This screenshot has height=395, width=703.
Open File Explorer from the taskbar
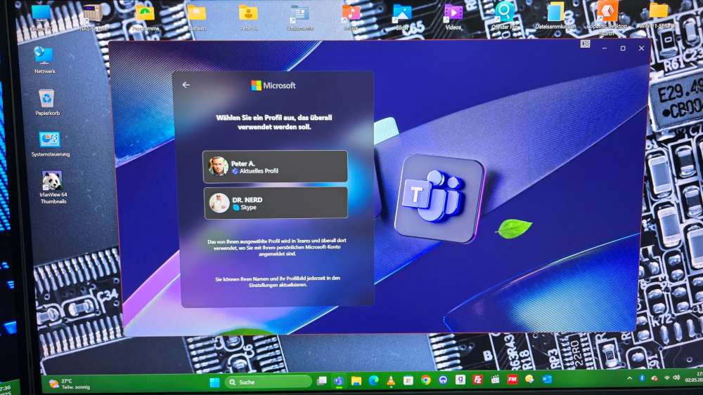point(356,381)
